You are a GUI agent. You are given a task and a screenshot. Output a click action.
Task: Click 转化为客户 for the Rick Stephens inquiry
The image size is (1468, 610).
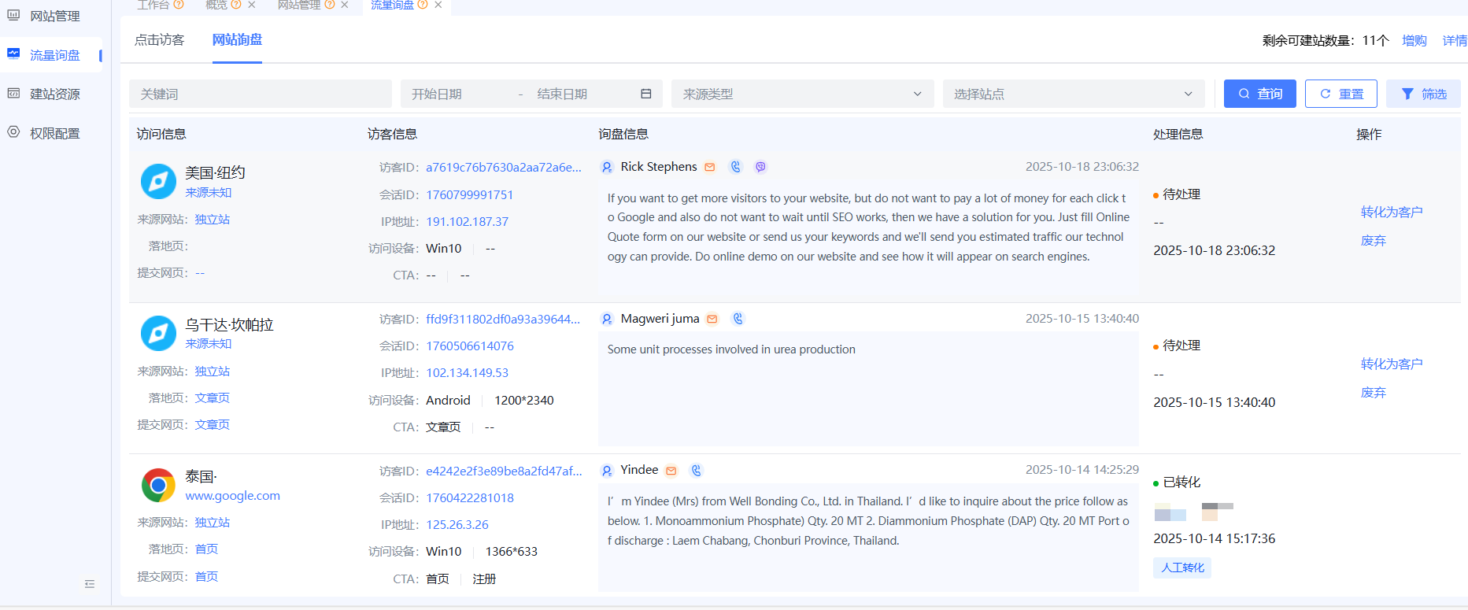pos(1391,212)
